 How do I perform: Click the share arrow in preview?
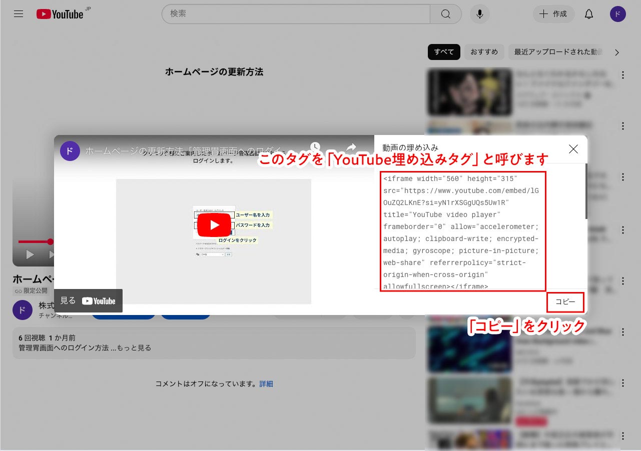pos(351,147)
